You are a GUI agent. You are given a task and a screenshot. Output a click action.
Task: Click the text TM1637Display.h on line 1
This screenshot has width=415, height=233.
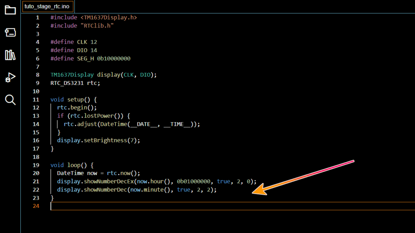coord(109,17)
